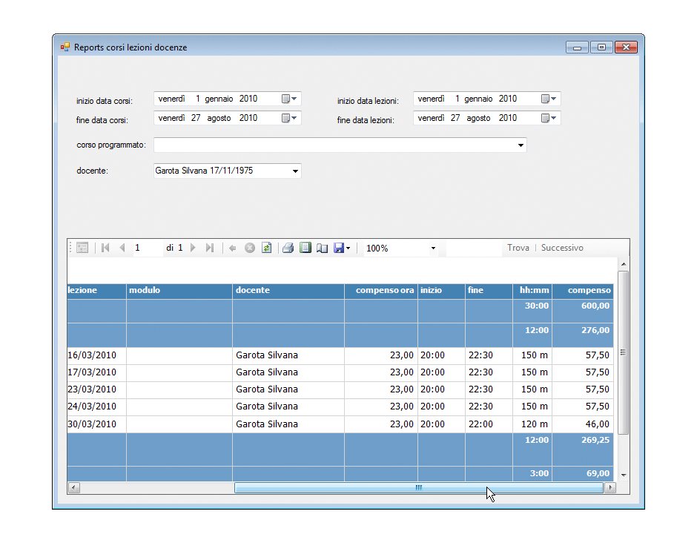Click the Trova link
The width and height of the screenshot is (697, 543).
[x=518, y=248]
